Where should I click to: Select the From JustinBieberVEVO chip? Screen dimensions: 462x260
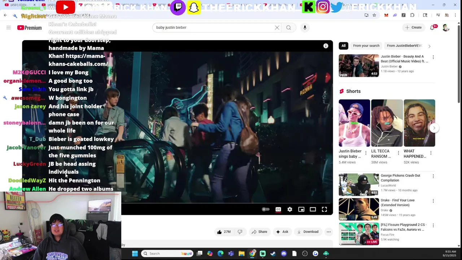tap(404, 46)
